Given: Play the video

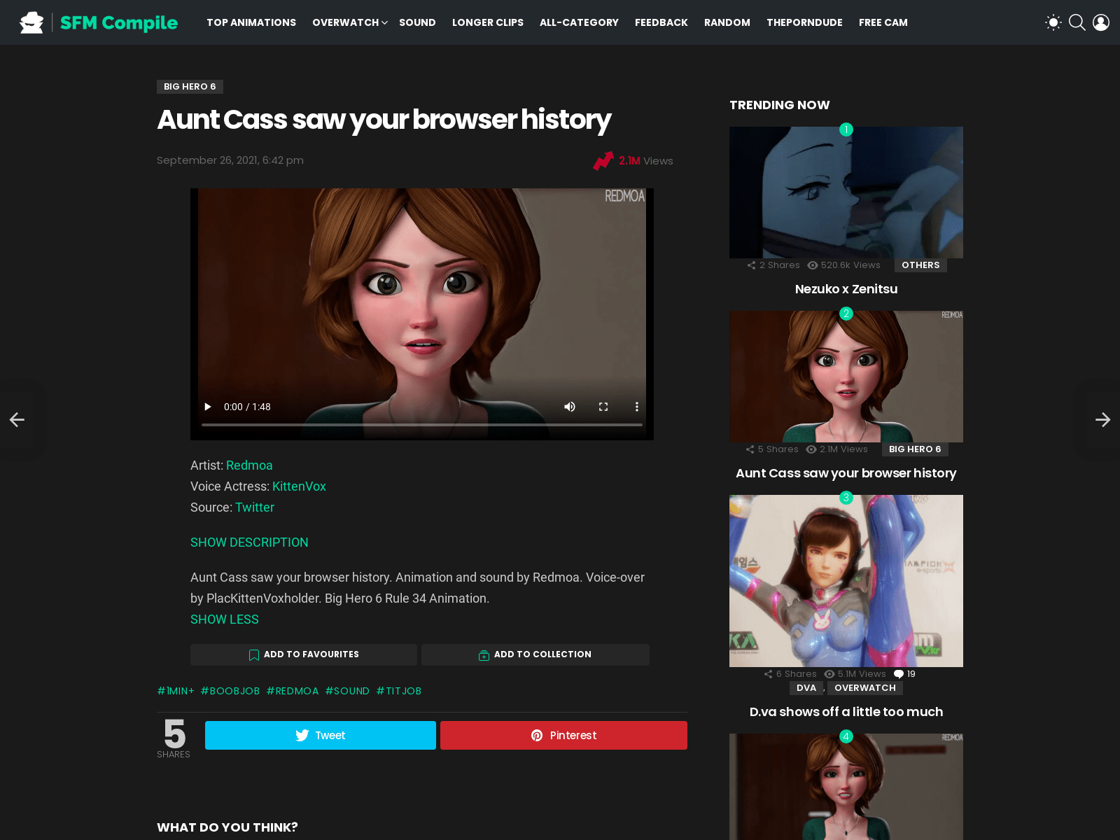Looking at the screenshot, I should point(207,407).
